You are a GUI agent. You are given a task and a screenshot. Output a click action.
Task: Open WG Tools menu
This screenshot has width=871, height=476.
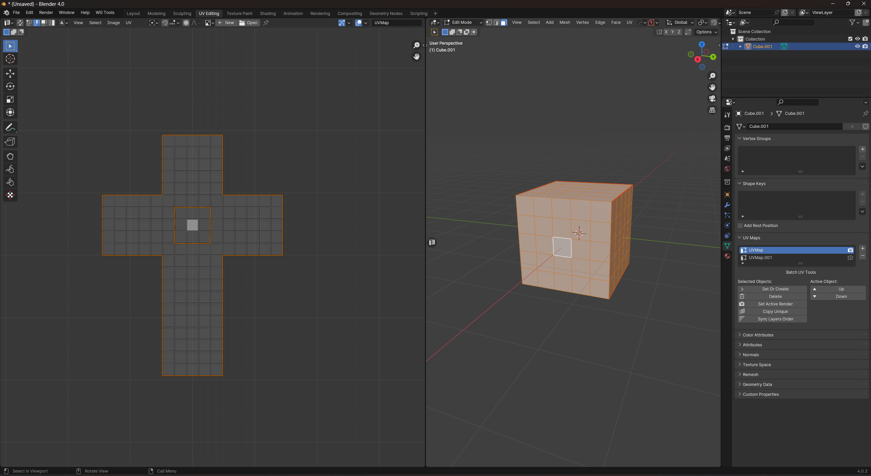coord(105,13)
